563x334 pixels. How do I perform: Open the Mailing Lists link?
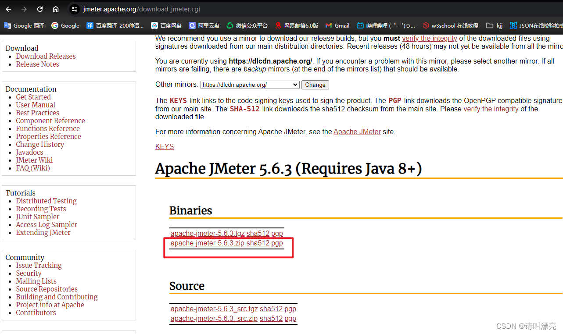pyautogui.click(x=36, y=281)
